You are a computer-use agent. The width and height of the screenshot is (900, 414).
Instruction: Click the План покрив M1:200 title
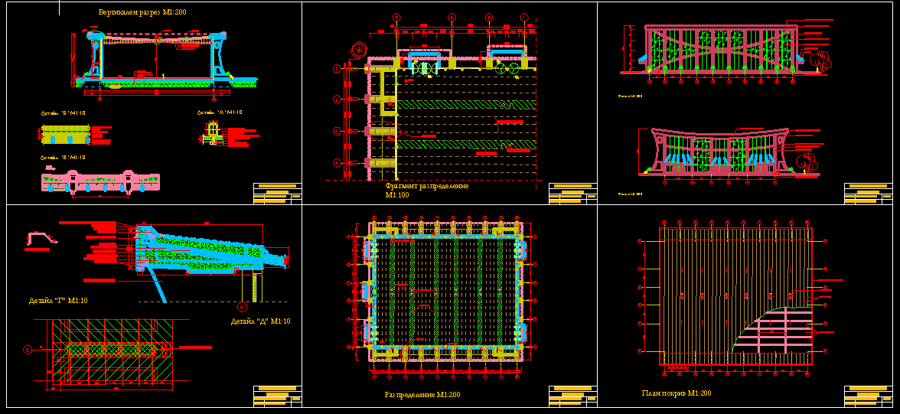676,393
